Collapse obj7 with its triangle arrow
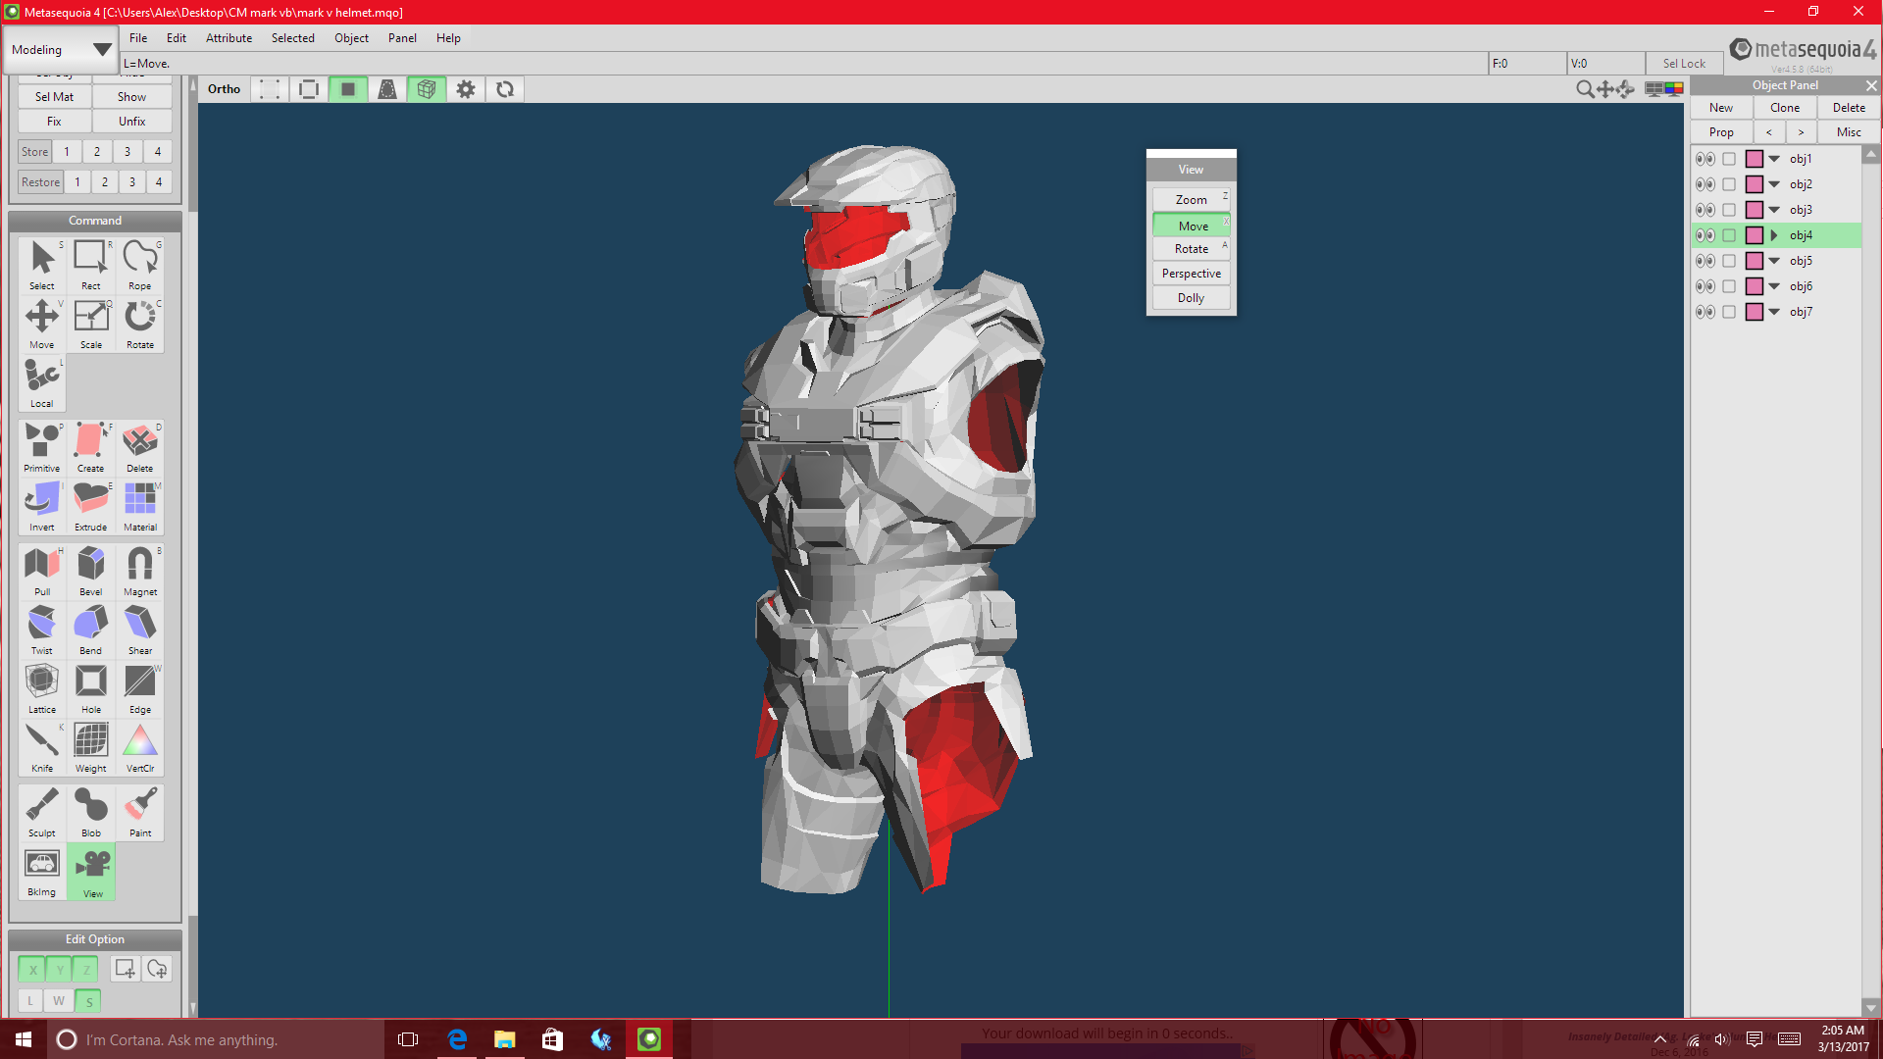 coord(1774,312)
